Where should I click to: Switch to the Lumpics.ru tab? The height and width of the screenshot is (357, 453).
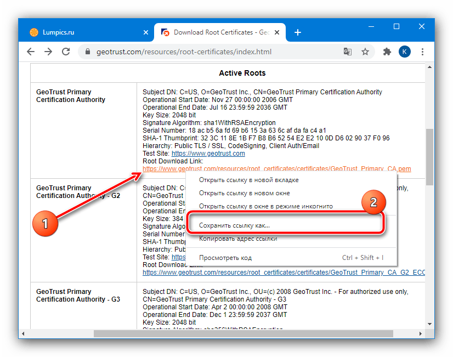coord(82,32)
